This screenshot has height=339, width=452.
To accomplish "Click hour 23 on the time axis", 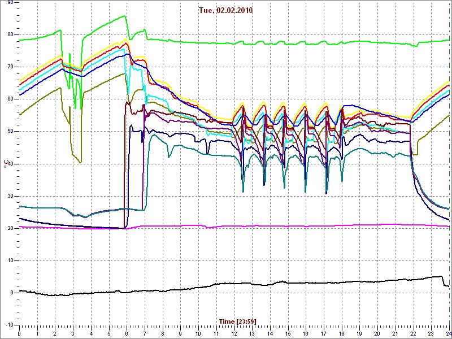I will point(431,333).
